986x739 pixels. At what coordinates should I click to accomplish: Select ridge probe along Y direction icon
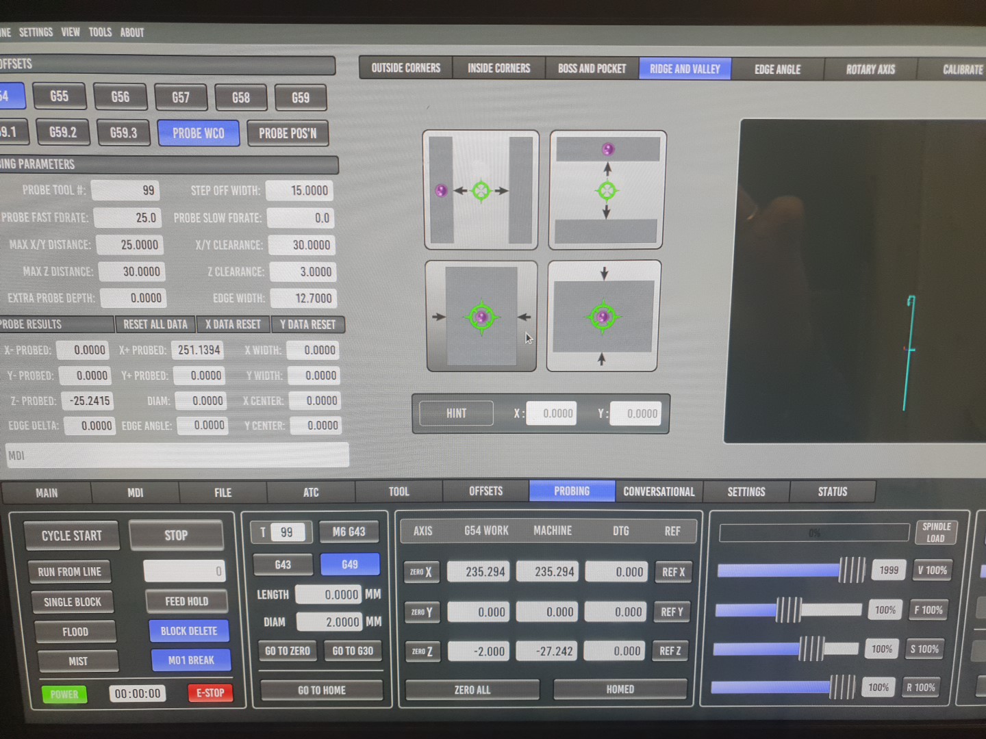tap(603, 316)
